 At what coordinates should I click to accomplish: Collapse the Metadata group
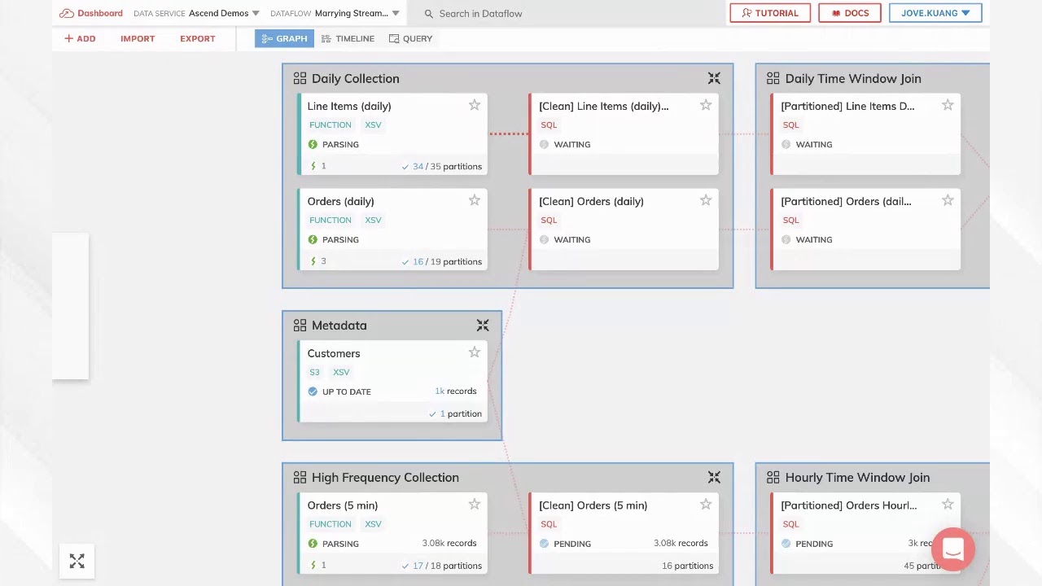click(483, 325)
